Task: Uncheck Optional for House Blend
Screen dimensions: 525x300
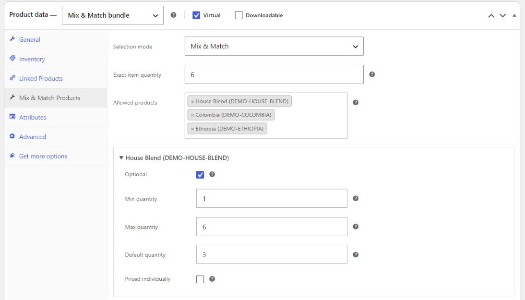Action: tap(200, 174)
